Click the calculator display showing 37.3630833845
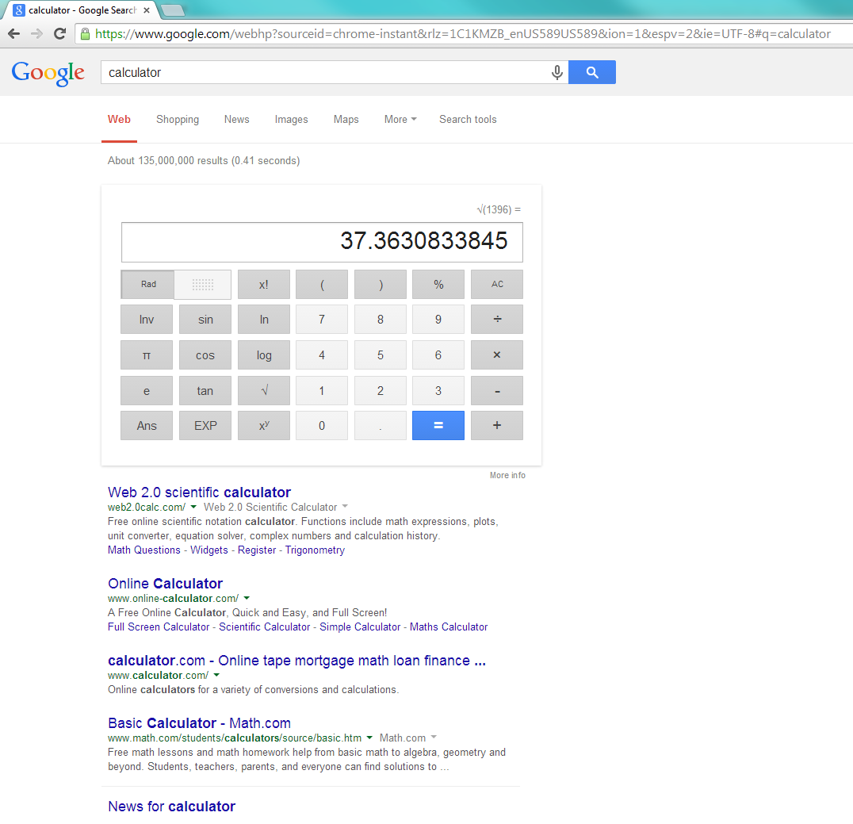Screen dimensions: 853x824 click(x=322, y=242)
